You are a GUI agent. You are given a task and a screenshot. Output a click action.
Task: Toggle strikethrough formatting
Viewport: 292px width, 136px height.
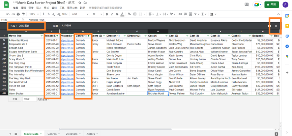pos(117,14)
